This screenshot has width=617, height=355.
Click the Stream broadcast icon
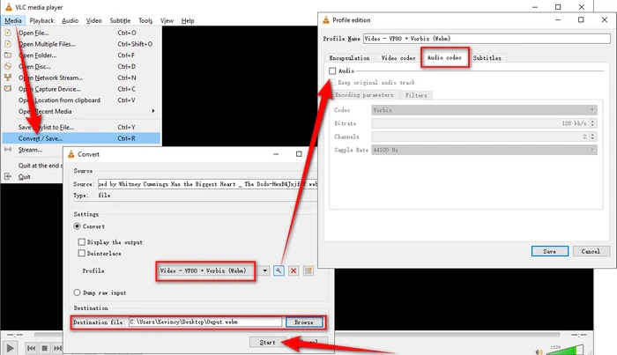coord(8,150)
